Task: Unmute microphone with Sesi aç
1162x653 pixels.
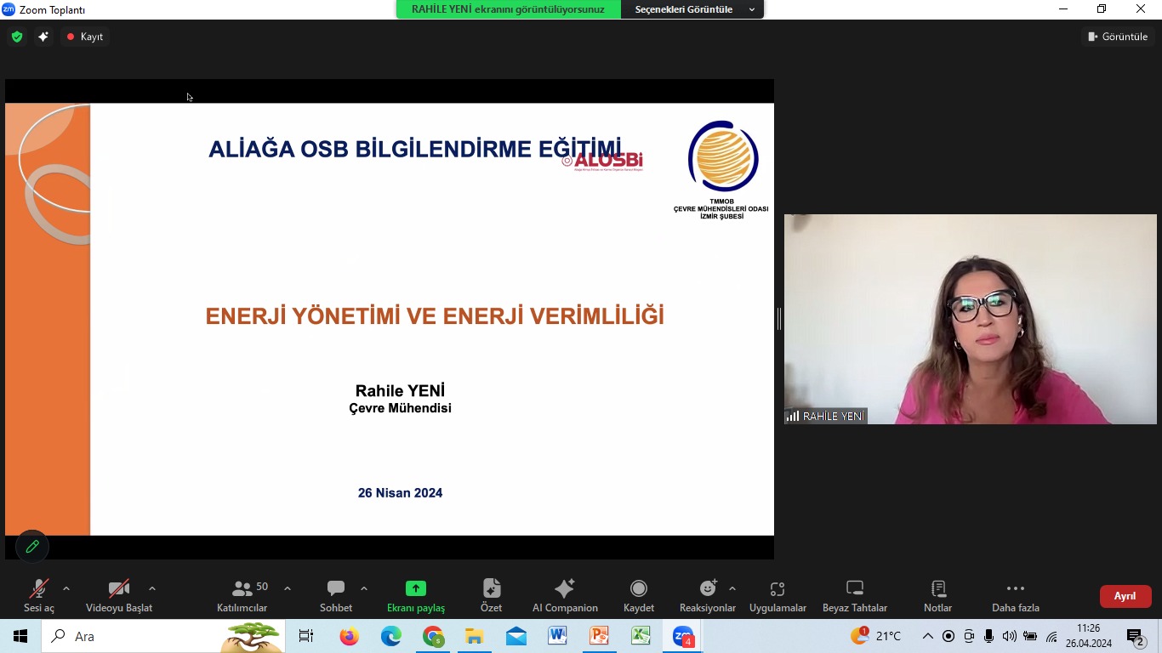Action: 37,594
